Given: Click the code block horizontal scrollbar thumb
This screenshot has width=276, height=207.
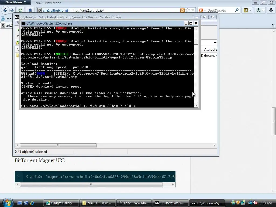Looking at the screenshot, I should click(91, 184).
